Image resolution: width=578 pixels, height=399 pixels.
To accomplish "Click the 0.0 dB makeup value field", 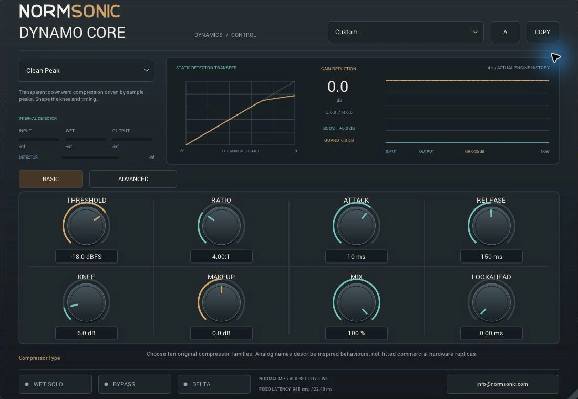I will [x=221, y=333].
